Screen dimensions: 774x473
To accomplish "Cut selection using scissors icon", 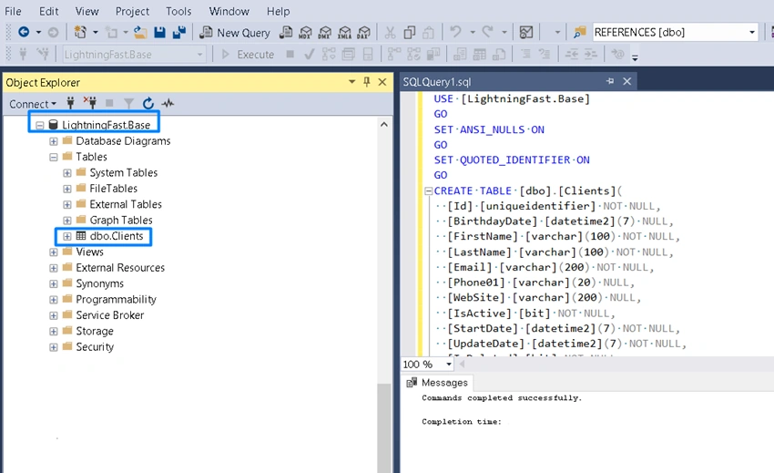I will (390, 33).
